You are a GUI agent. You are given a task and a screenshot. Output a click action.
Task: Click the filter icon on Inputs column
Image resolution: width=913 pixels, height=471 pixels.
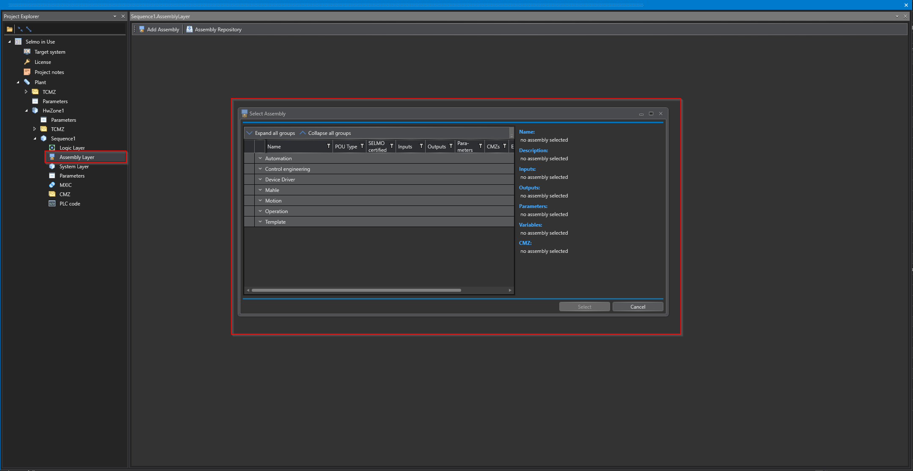(421, 146)
